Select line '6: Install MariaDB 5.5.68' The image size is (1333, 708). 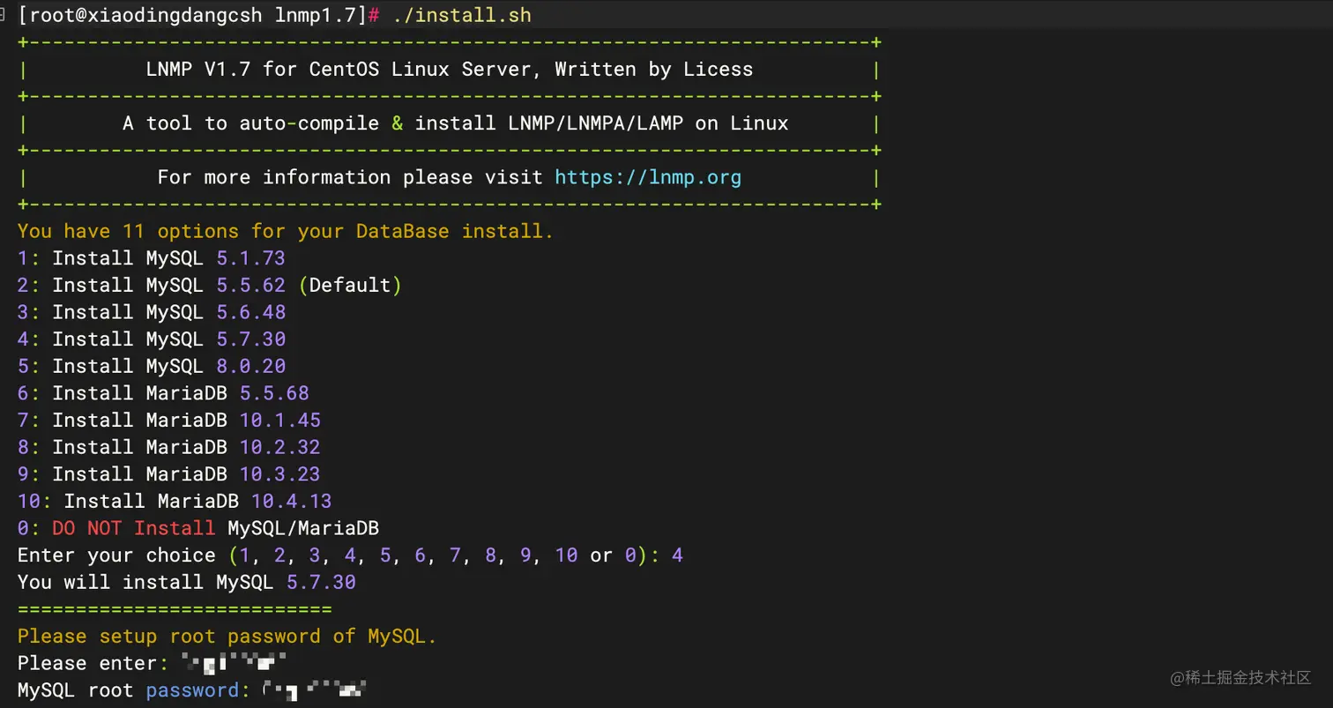click(163, 393)
